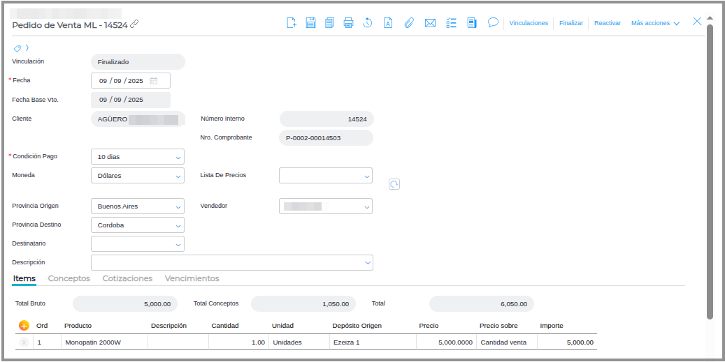Click the new document icon
This screenshot has height=362, width=725.
(x=292, y=23)
